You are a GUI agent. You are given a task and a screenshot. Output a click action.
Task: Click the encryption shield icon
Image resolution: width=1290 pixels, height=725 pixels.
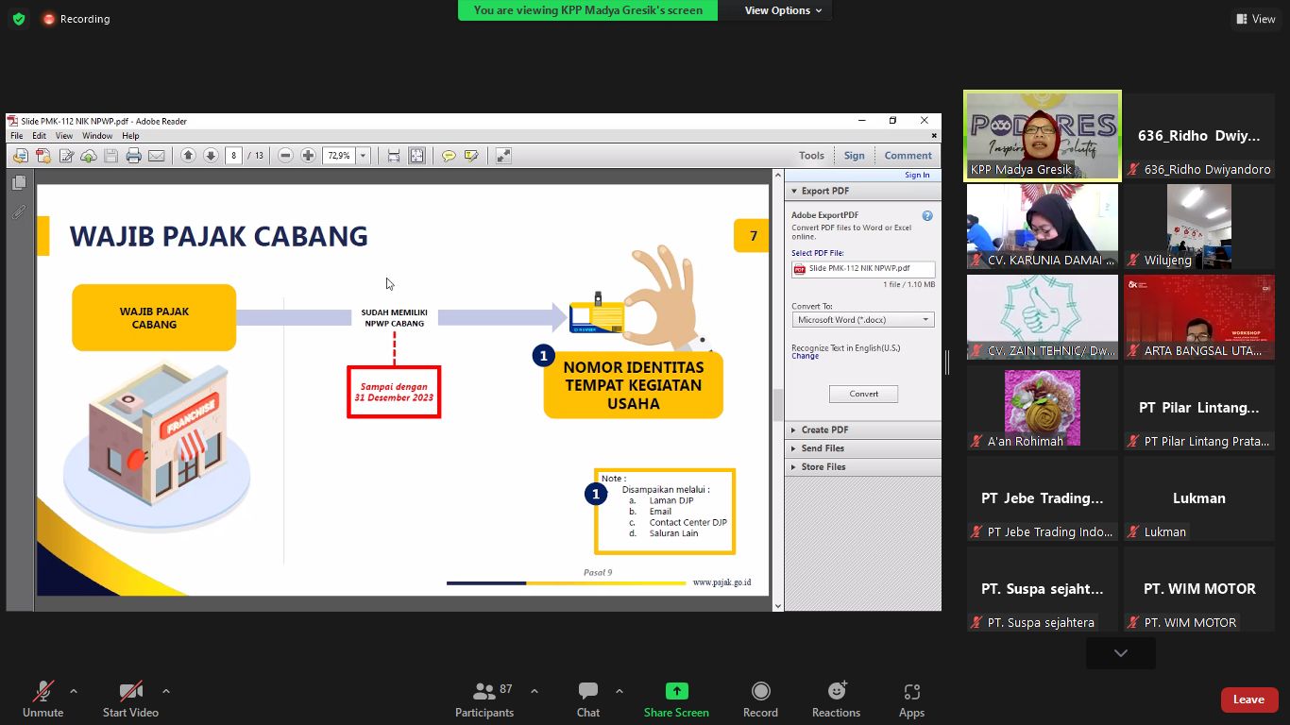pyautogui.click(x=19, y=19)
